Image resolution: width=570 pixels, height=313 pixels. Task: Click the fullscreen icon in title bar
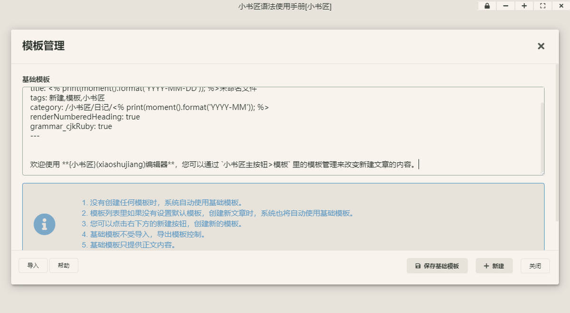pos(542,6)
